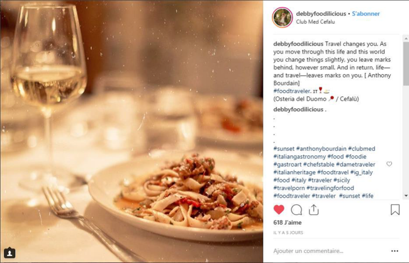Like the comment with small heart icon

tap(389, 164)
